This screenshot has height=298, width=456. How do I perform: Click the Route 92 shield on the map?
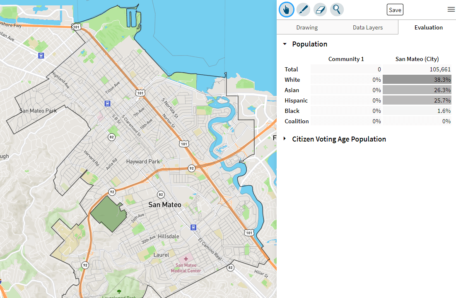coord(191,169)
